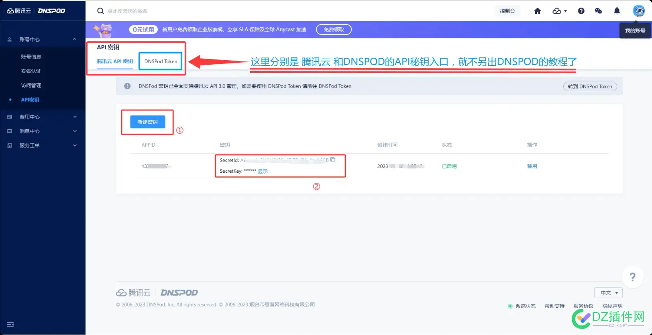652x335 pixels.
Task: Open notifications bell icon
Action: (617, 11)
